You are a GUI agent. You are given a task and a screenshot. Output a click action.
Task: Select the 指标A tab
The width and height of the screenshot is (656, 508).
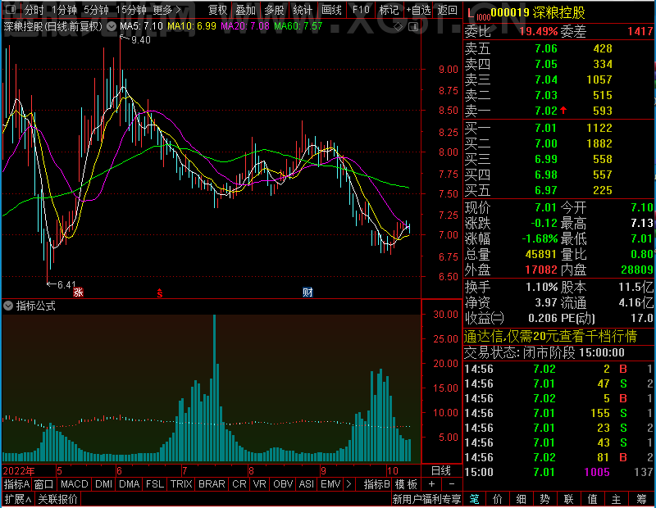(16, 484)
